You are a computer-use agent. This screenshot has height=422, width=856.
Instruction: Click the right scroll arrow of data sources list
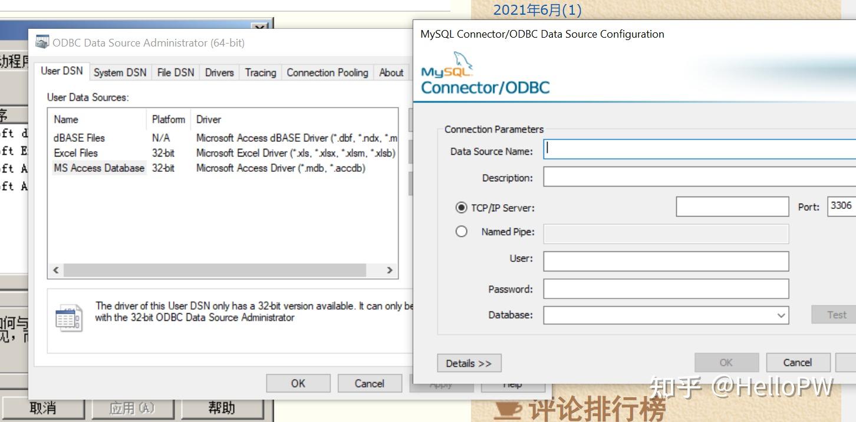pyautogui.click(x=389, y=270)
